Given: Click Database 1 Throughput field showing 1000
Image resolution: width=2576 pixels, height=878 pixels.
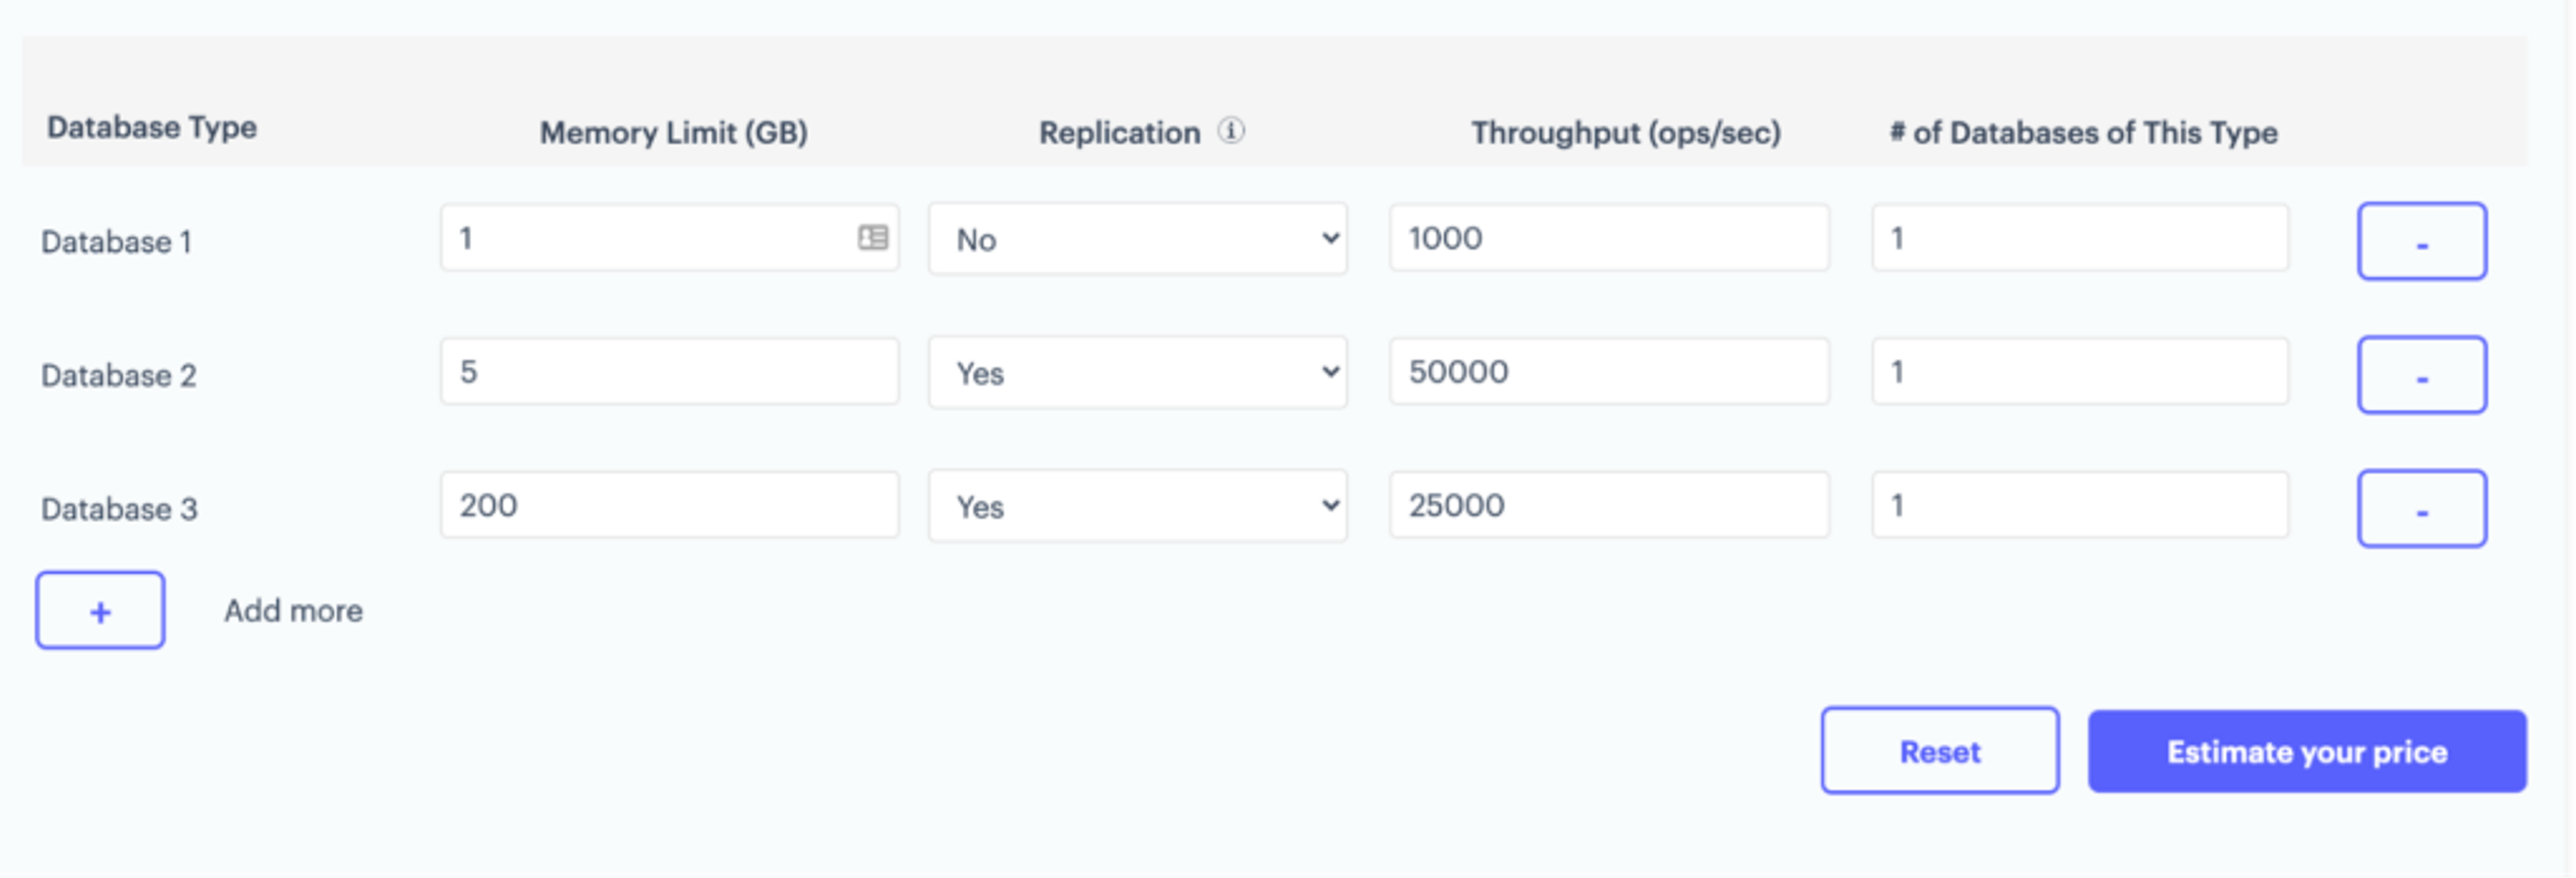Looking at the screenshot, I should (x=1608, y=238).
